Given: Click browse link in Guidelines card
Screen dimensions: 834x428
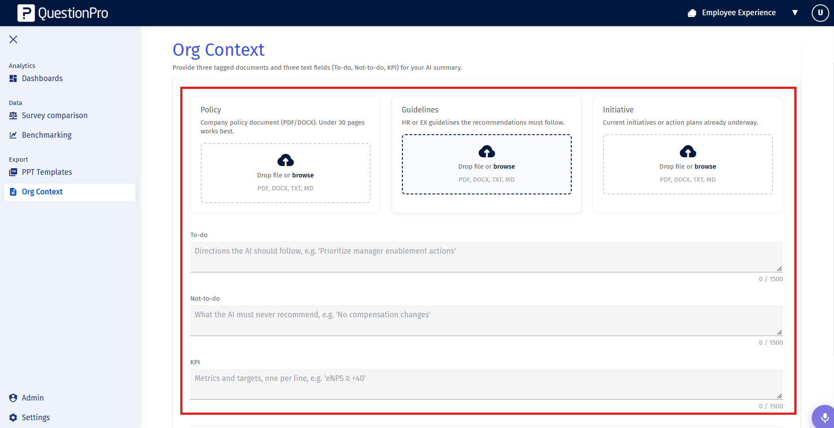Looking at the screenshot, I should point(504,166).
